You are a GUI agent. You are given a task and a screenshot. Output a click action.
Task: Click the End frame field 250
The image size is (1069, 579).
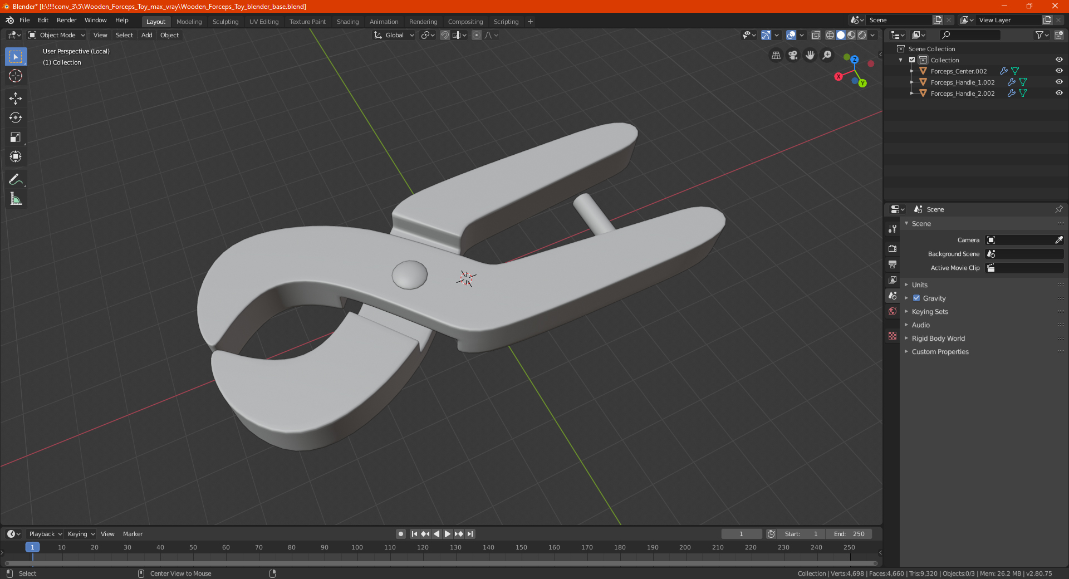(x=849, y=534)
